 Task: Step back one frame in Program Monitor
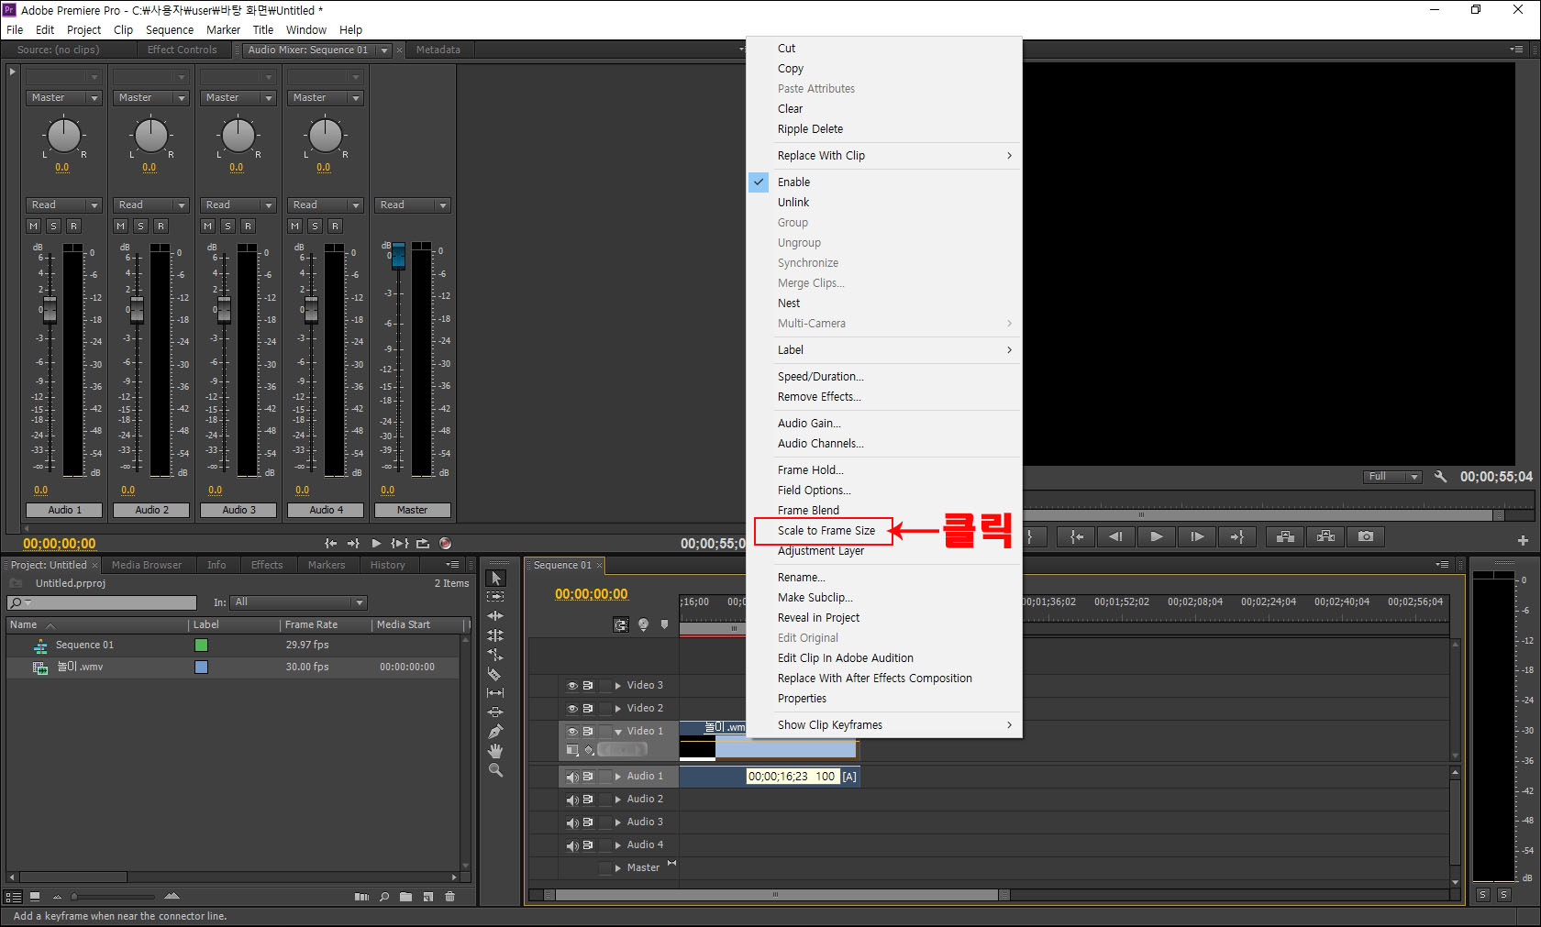[x=1116, y=536]
